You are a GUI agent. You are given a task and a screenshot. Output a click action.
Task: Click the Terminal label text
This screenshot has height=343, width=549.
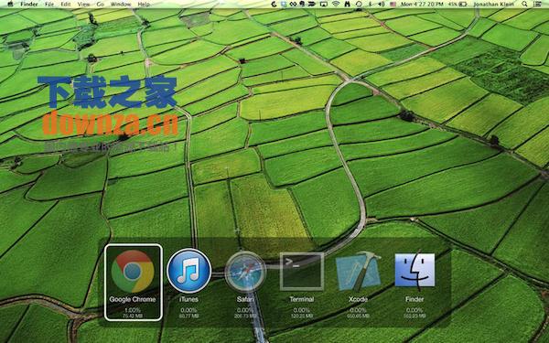(x=301, y=299)
